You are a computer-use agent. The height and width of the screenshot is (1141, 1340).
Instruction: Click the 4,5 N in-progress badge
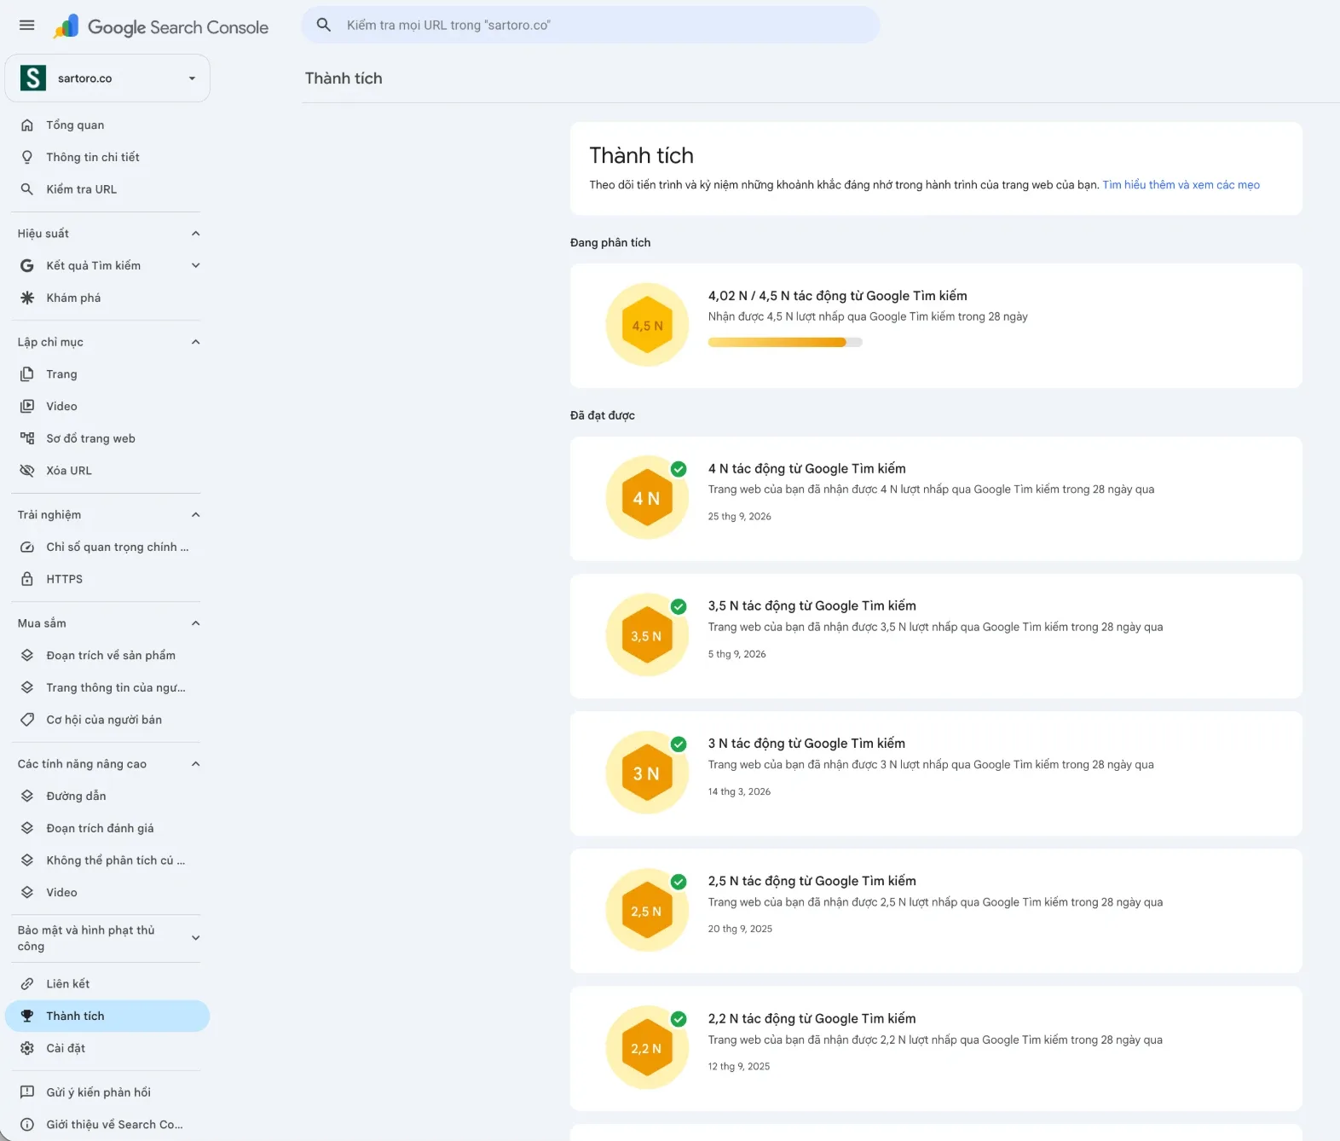[647, 325]
